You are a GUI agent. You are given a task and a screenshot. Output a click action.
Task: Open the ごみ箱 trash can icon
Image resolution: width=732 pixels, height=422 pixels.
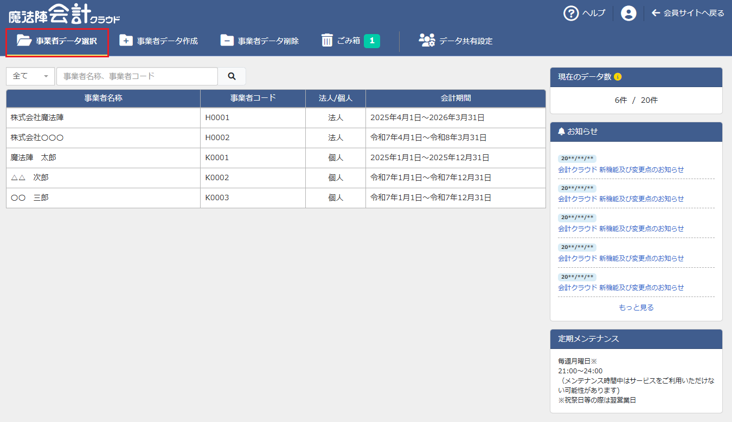tap(327, 41)
